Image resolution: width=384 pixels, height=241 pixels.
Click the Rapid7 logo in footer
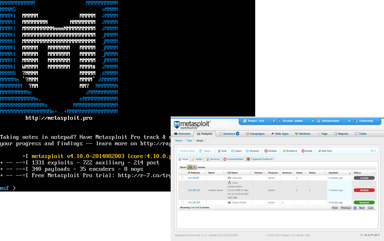pos(370,235)
